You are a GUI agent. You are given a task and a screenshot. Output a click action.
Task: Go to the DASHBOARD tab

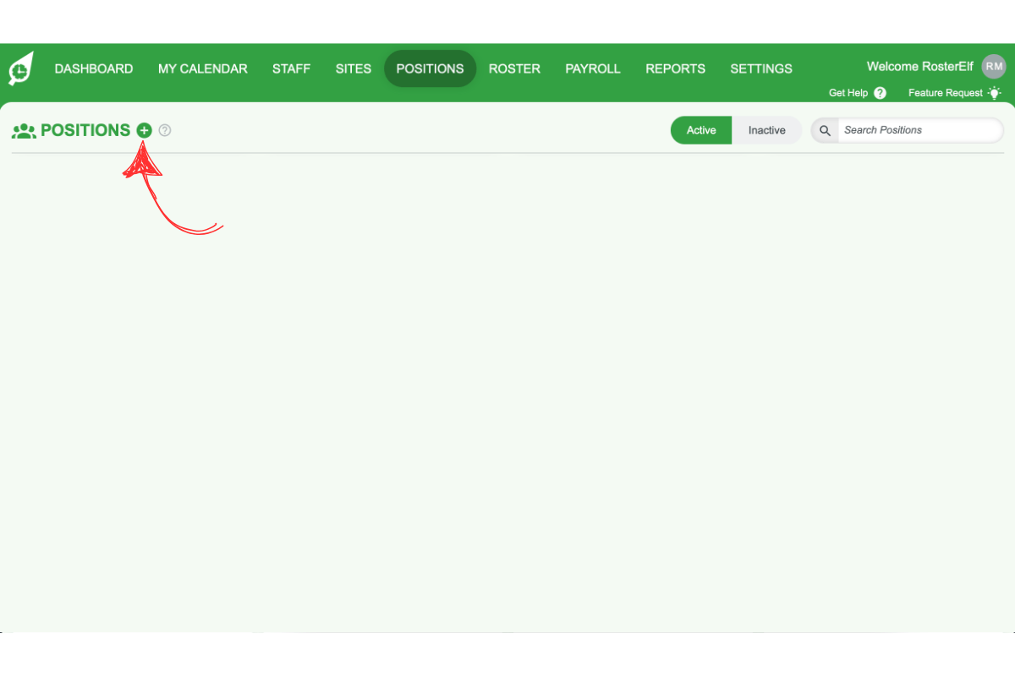(x=93, y=68)
